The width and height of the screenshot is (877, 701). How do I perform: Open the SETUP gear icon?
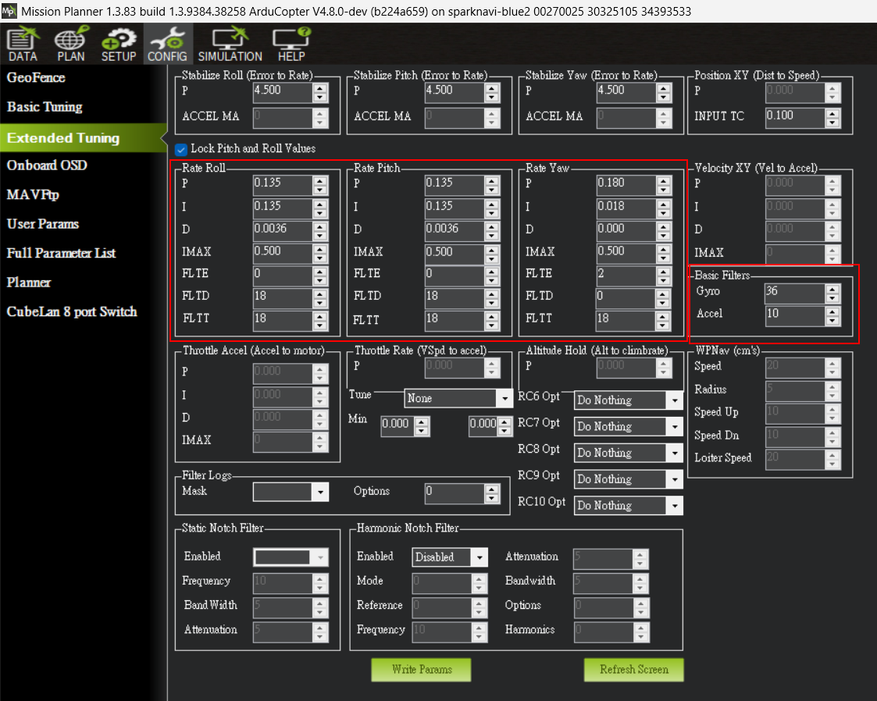[119, 44]
